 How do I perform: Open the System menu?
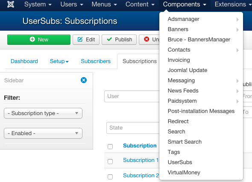coord(38,4)
